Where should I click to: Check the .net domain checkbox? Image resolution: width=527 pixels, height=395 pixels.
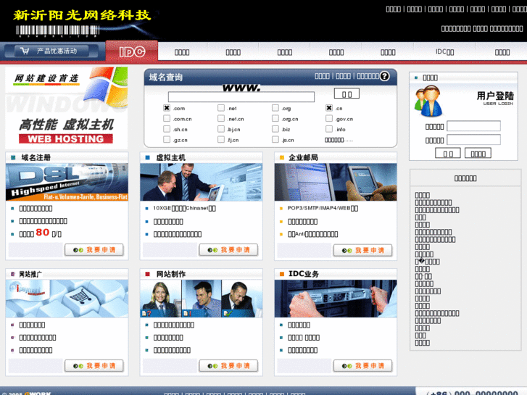(x=221, y=108)
